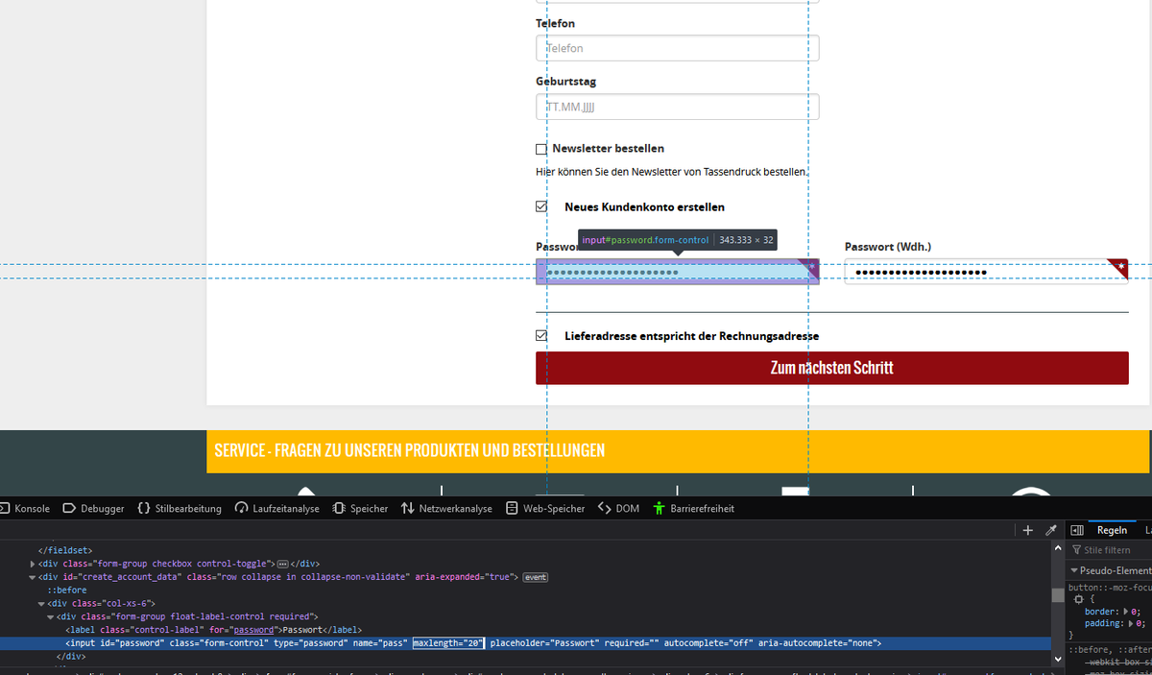1152x675 pixels.
Task: Click the Passwort (Wdh.) field
Action: (x=986, y=272)
